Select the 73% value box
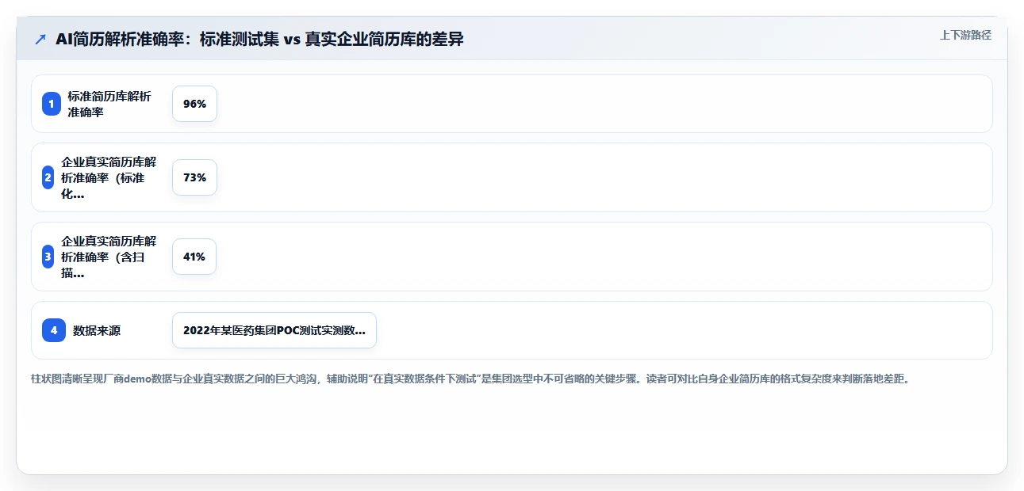Viewport: 1024px width, 491px height. (x=194, y=177)
